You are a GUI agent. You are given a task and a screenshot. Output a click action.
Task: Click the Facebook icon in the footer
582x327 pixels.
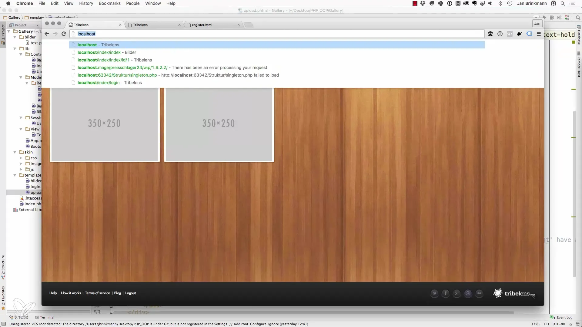coord(446,293)
